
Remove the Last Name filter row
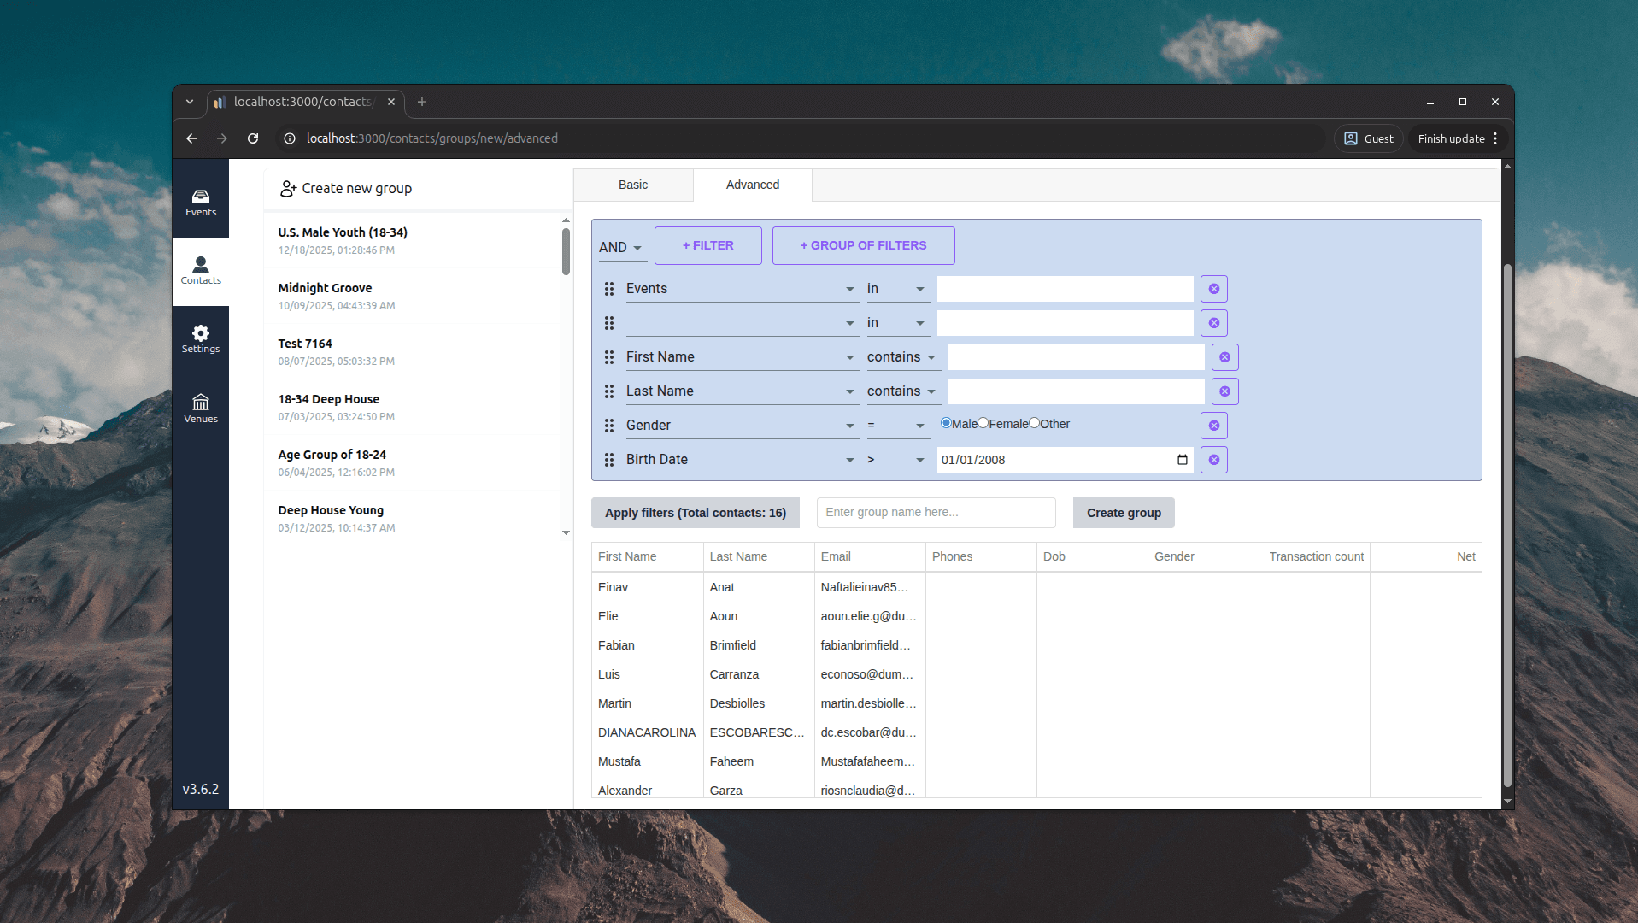coord(1224,391)
